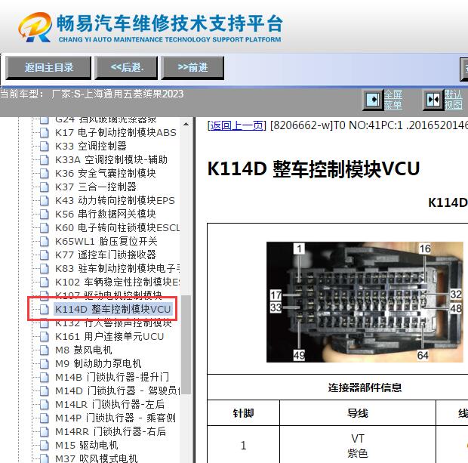Click the page icon beside M8 鼓风电机
The image size is (468, 463).
point(45,350)
